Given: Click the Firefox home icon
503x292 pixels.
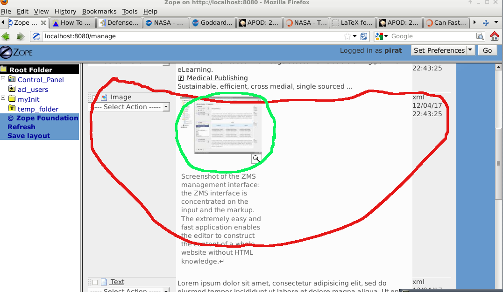Looking at the screenshot, I should click(x=495, y=36).
